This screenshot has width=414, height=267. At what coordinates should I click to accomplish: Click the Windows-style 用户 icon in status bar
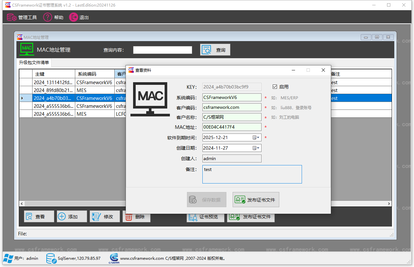[9, 258]
